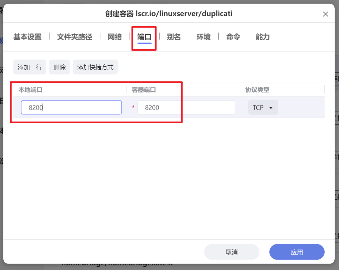
Task: Click 添加一行 to add a port row
Action: pos(29,67)
